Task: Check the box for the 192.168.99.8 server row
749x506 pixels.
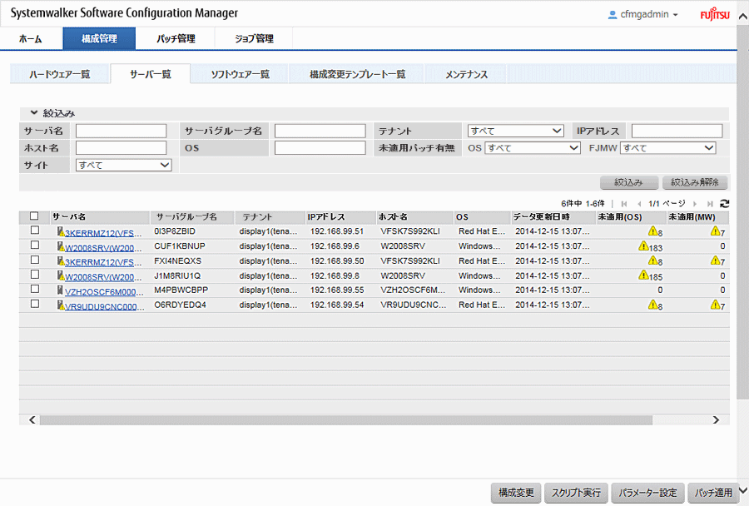Action: pyautogui.click(x=35, y=275)
